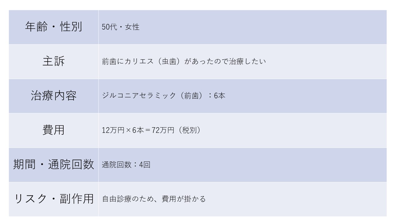Select the 費用 row label
The image size is (399, 224).
(54, 130)
